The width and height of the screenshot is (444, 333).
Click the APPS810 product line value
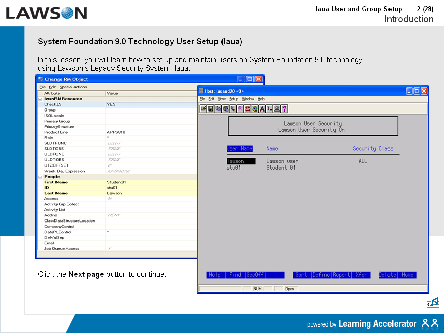point(116,132)
